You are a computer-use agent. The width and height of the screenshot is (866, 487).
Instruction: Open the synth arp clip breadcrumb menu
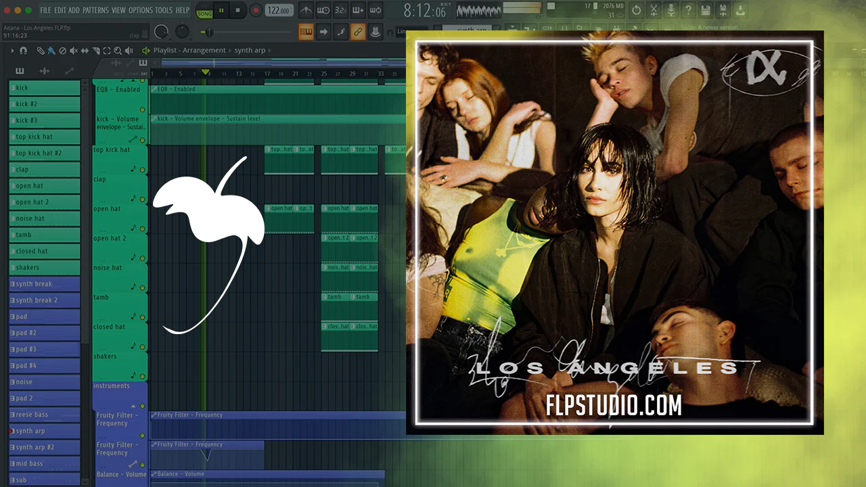click(250, 51)
